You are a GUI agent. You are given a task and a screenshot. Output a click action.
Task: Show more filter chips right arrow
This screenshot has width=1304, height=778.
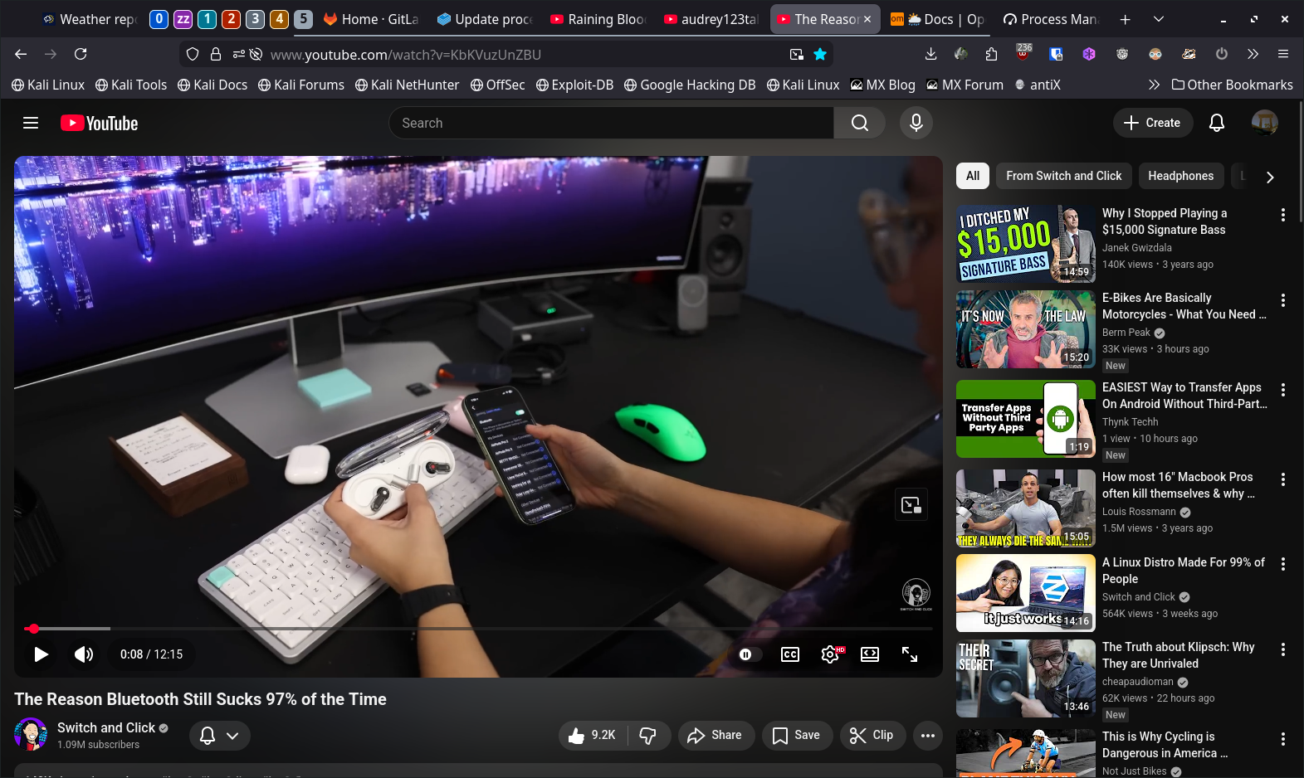tap(1269, 177)
